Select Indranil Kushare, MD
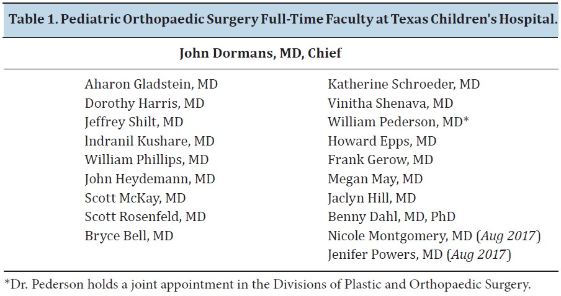 (150, 141)
